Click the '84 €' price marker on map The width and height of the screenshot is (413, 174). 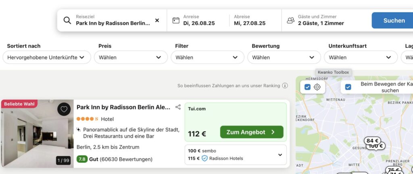tap(372, 141)
